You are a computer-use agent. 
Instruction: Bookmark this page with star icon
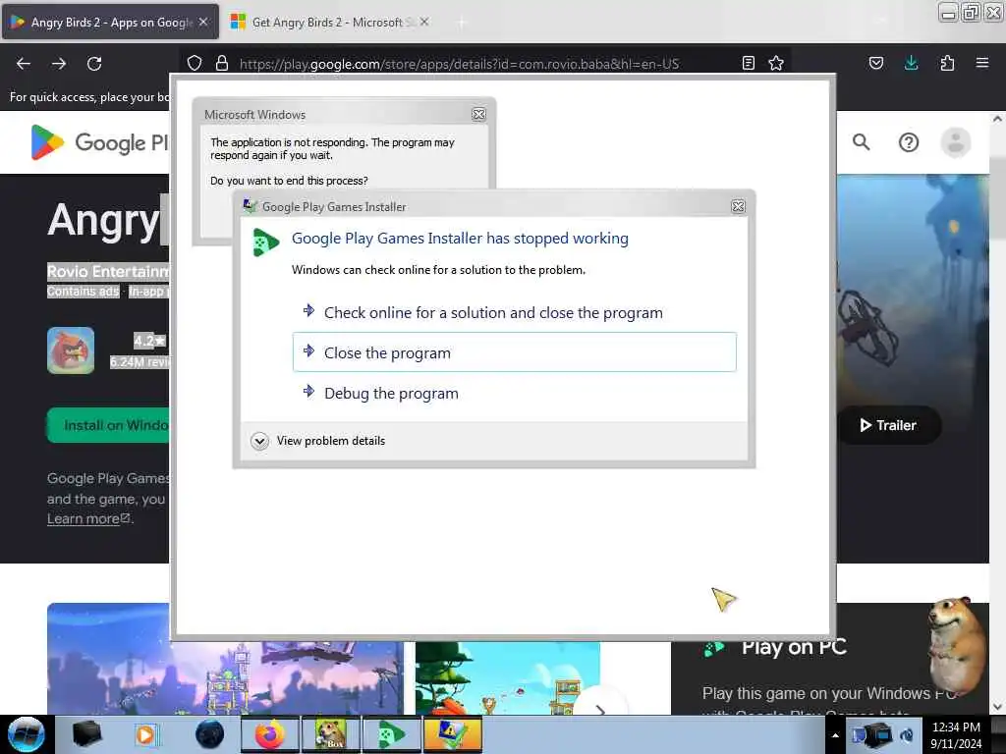point(776,63)
